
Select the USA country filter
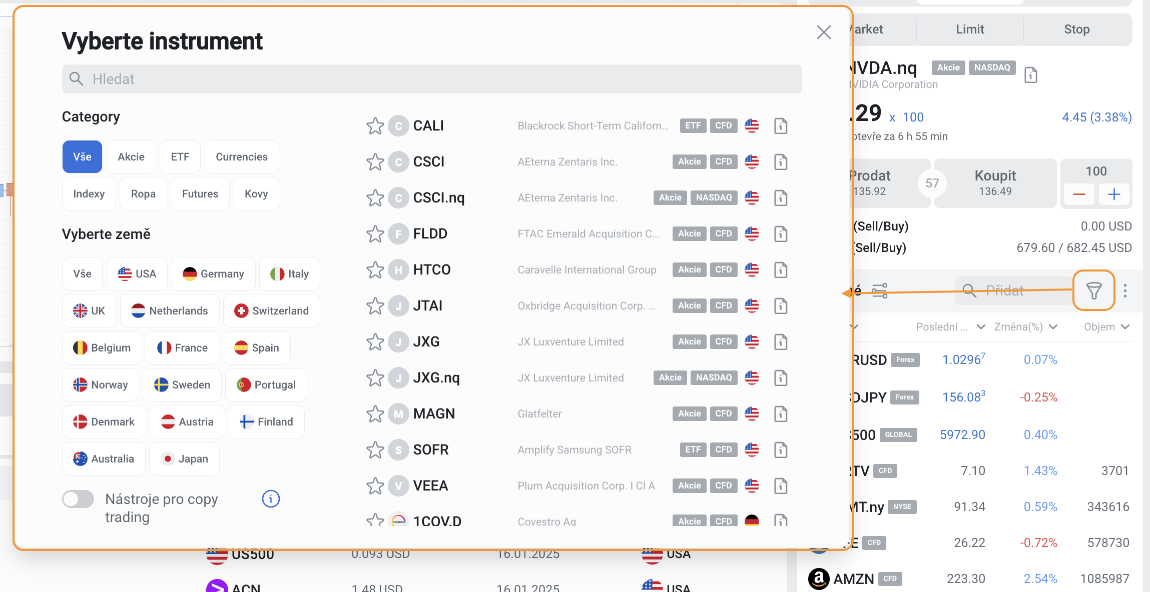[x=137, y=274]
